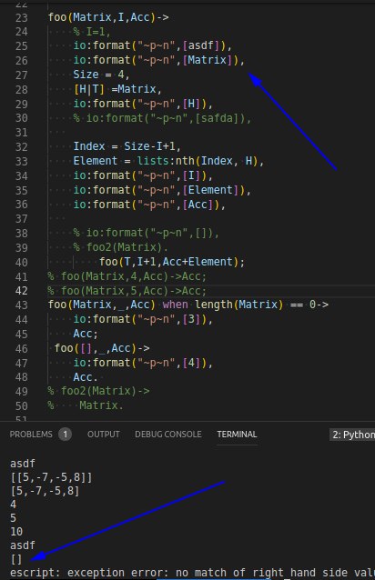Click the commented 'foo(Matrix,5,Acc)->Acc;' line
Image resolution: width=375 pixels, height=580 pixels.
127,291
